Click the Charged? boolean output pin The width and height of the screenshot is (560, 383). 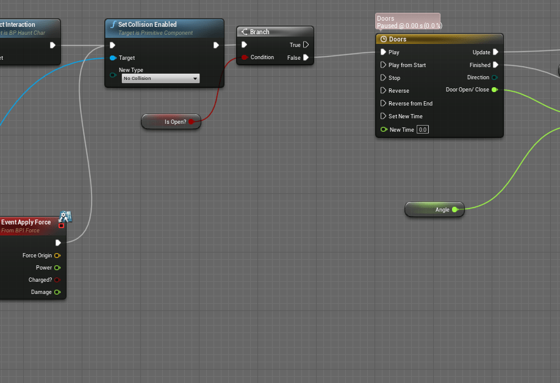57,280
